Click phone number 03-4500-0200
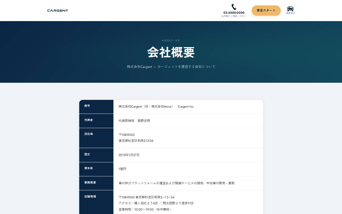This screenshot has height=214, width=342. (234, 13)
